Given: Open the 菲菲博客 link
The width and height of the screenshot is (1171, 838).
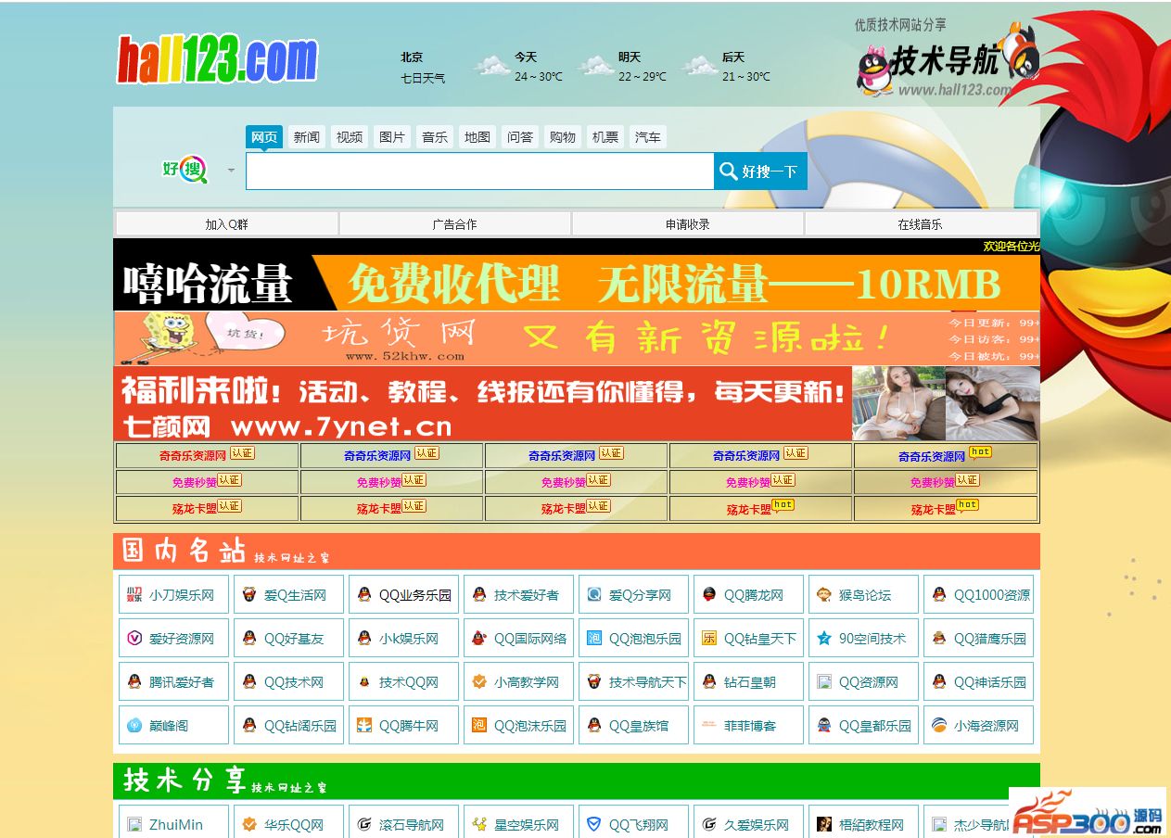Looking at the screenshot, I should pos(750,726).
